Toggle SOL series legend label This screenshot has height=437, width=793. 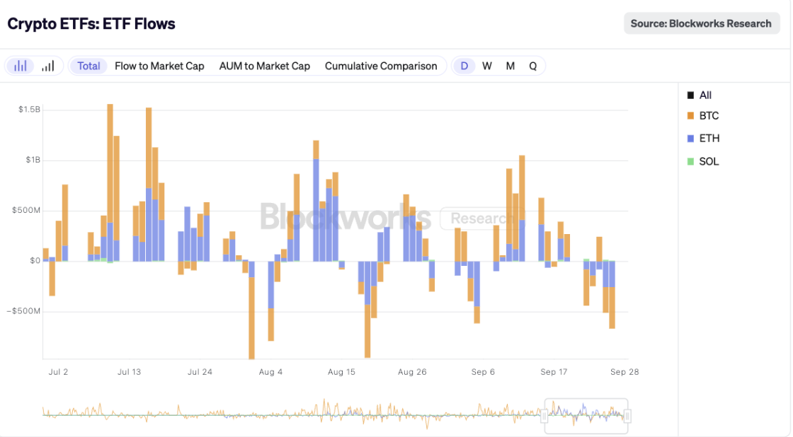pyautogui.click(x=709, y=162)
